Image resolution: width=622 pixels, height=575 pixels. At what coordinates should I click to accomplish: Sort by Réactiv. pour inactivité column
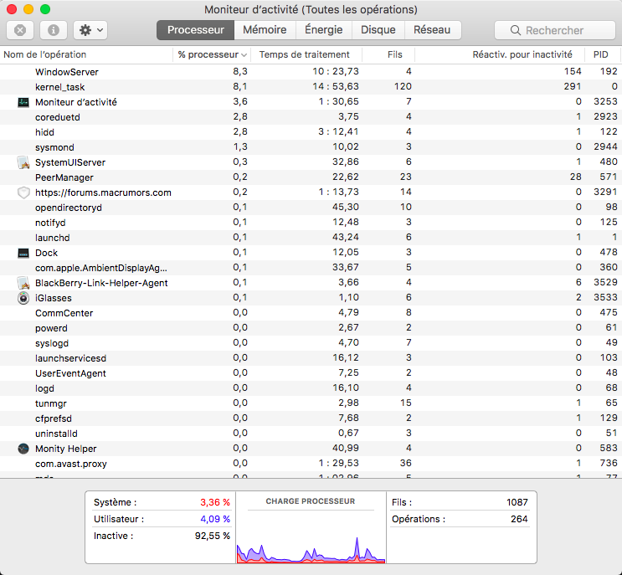coord(500,54)
